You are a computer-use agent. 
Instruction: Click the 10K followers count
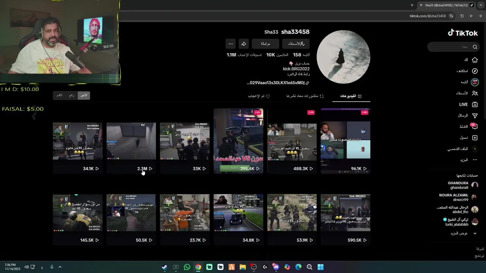tap(270, 55)
